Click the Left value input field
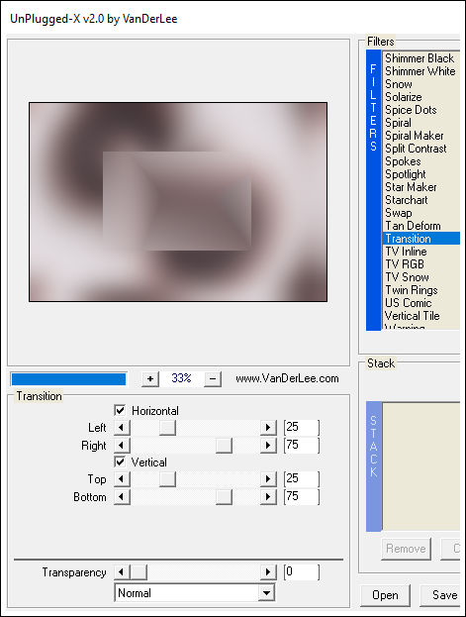 point(302,427)
